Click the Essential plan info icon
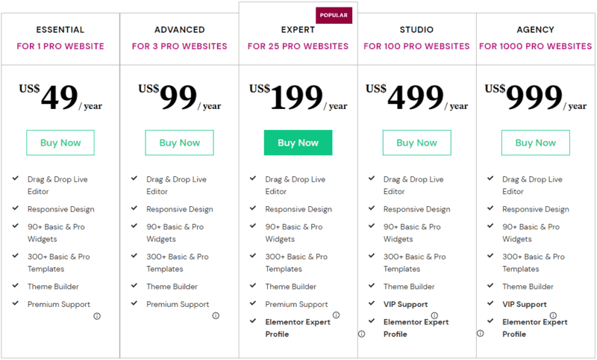 click(97, 316)
